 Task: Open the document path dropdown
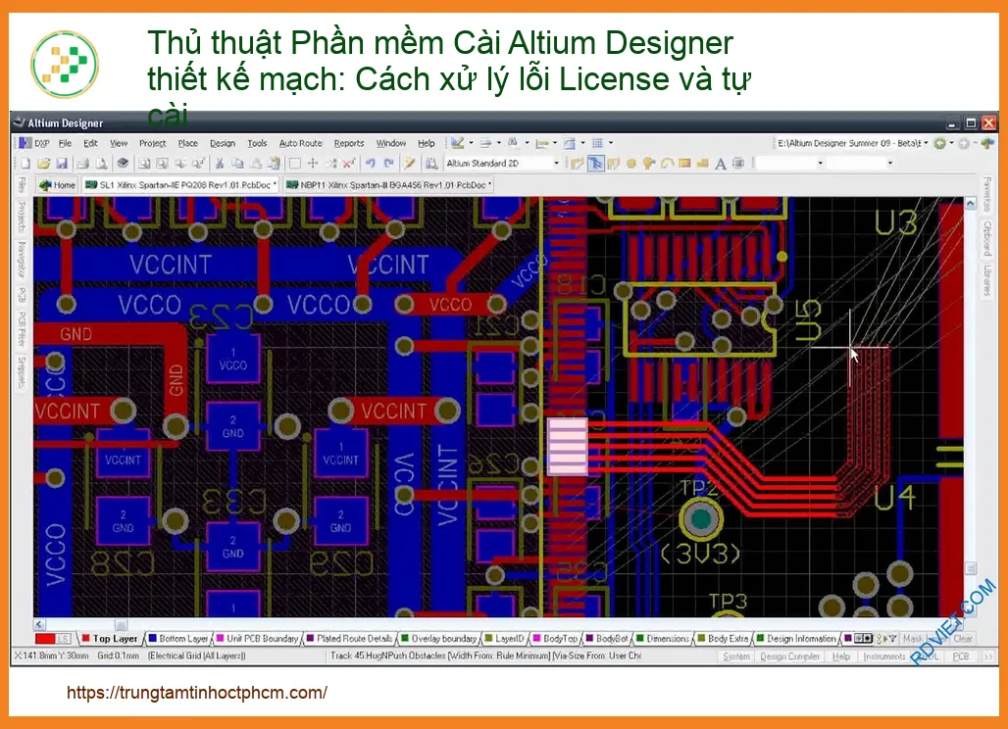(x=926, y=143)
